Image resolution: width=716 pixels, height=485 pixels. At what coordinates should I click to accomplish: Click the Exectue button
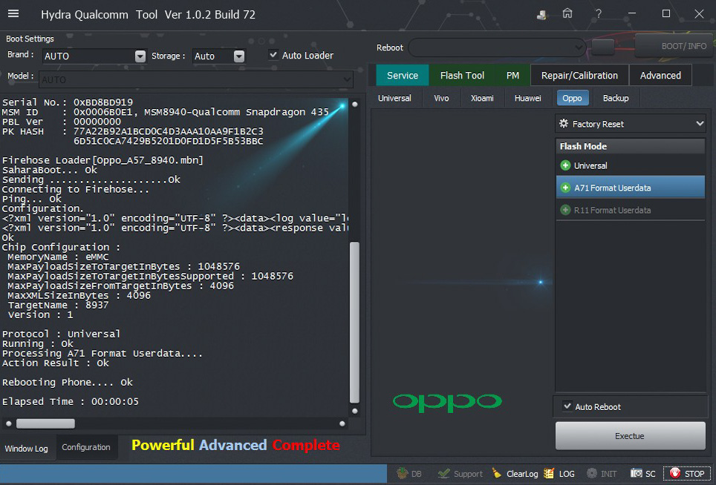[x=630, y=436]
